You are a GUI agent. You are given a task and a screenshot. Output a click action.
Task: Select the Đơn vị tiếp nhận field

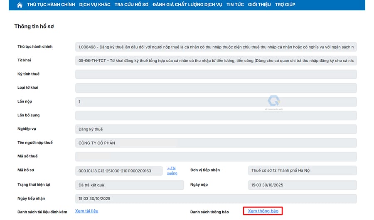(302, 170)
